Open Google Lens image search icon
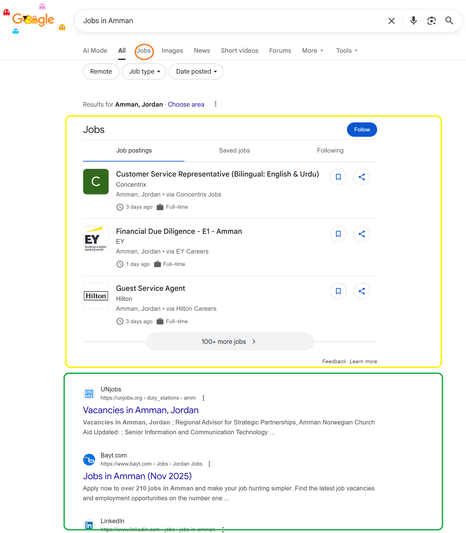 click(432, 21)
